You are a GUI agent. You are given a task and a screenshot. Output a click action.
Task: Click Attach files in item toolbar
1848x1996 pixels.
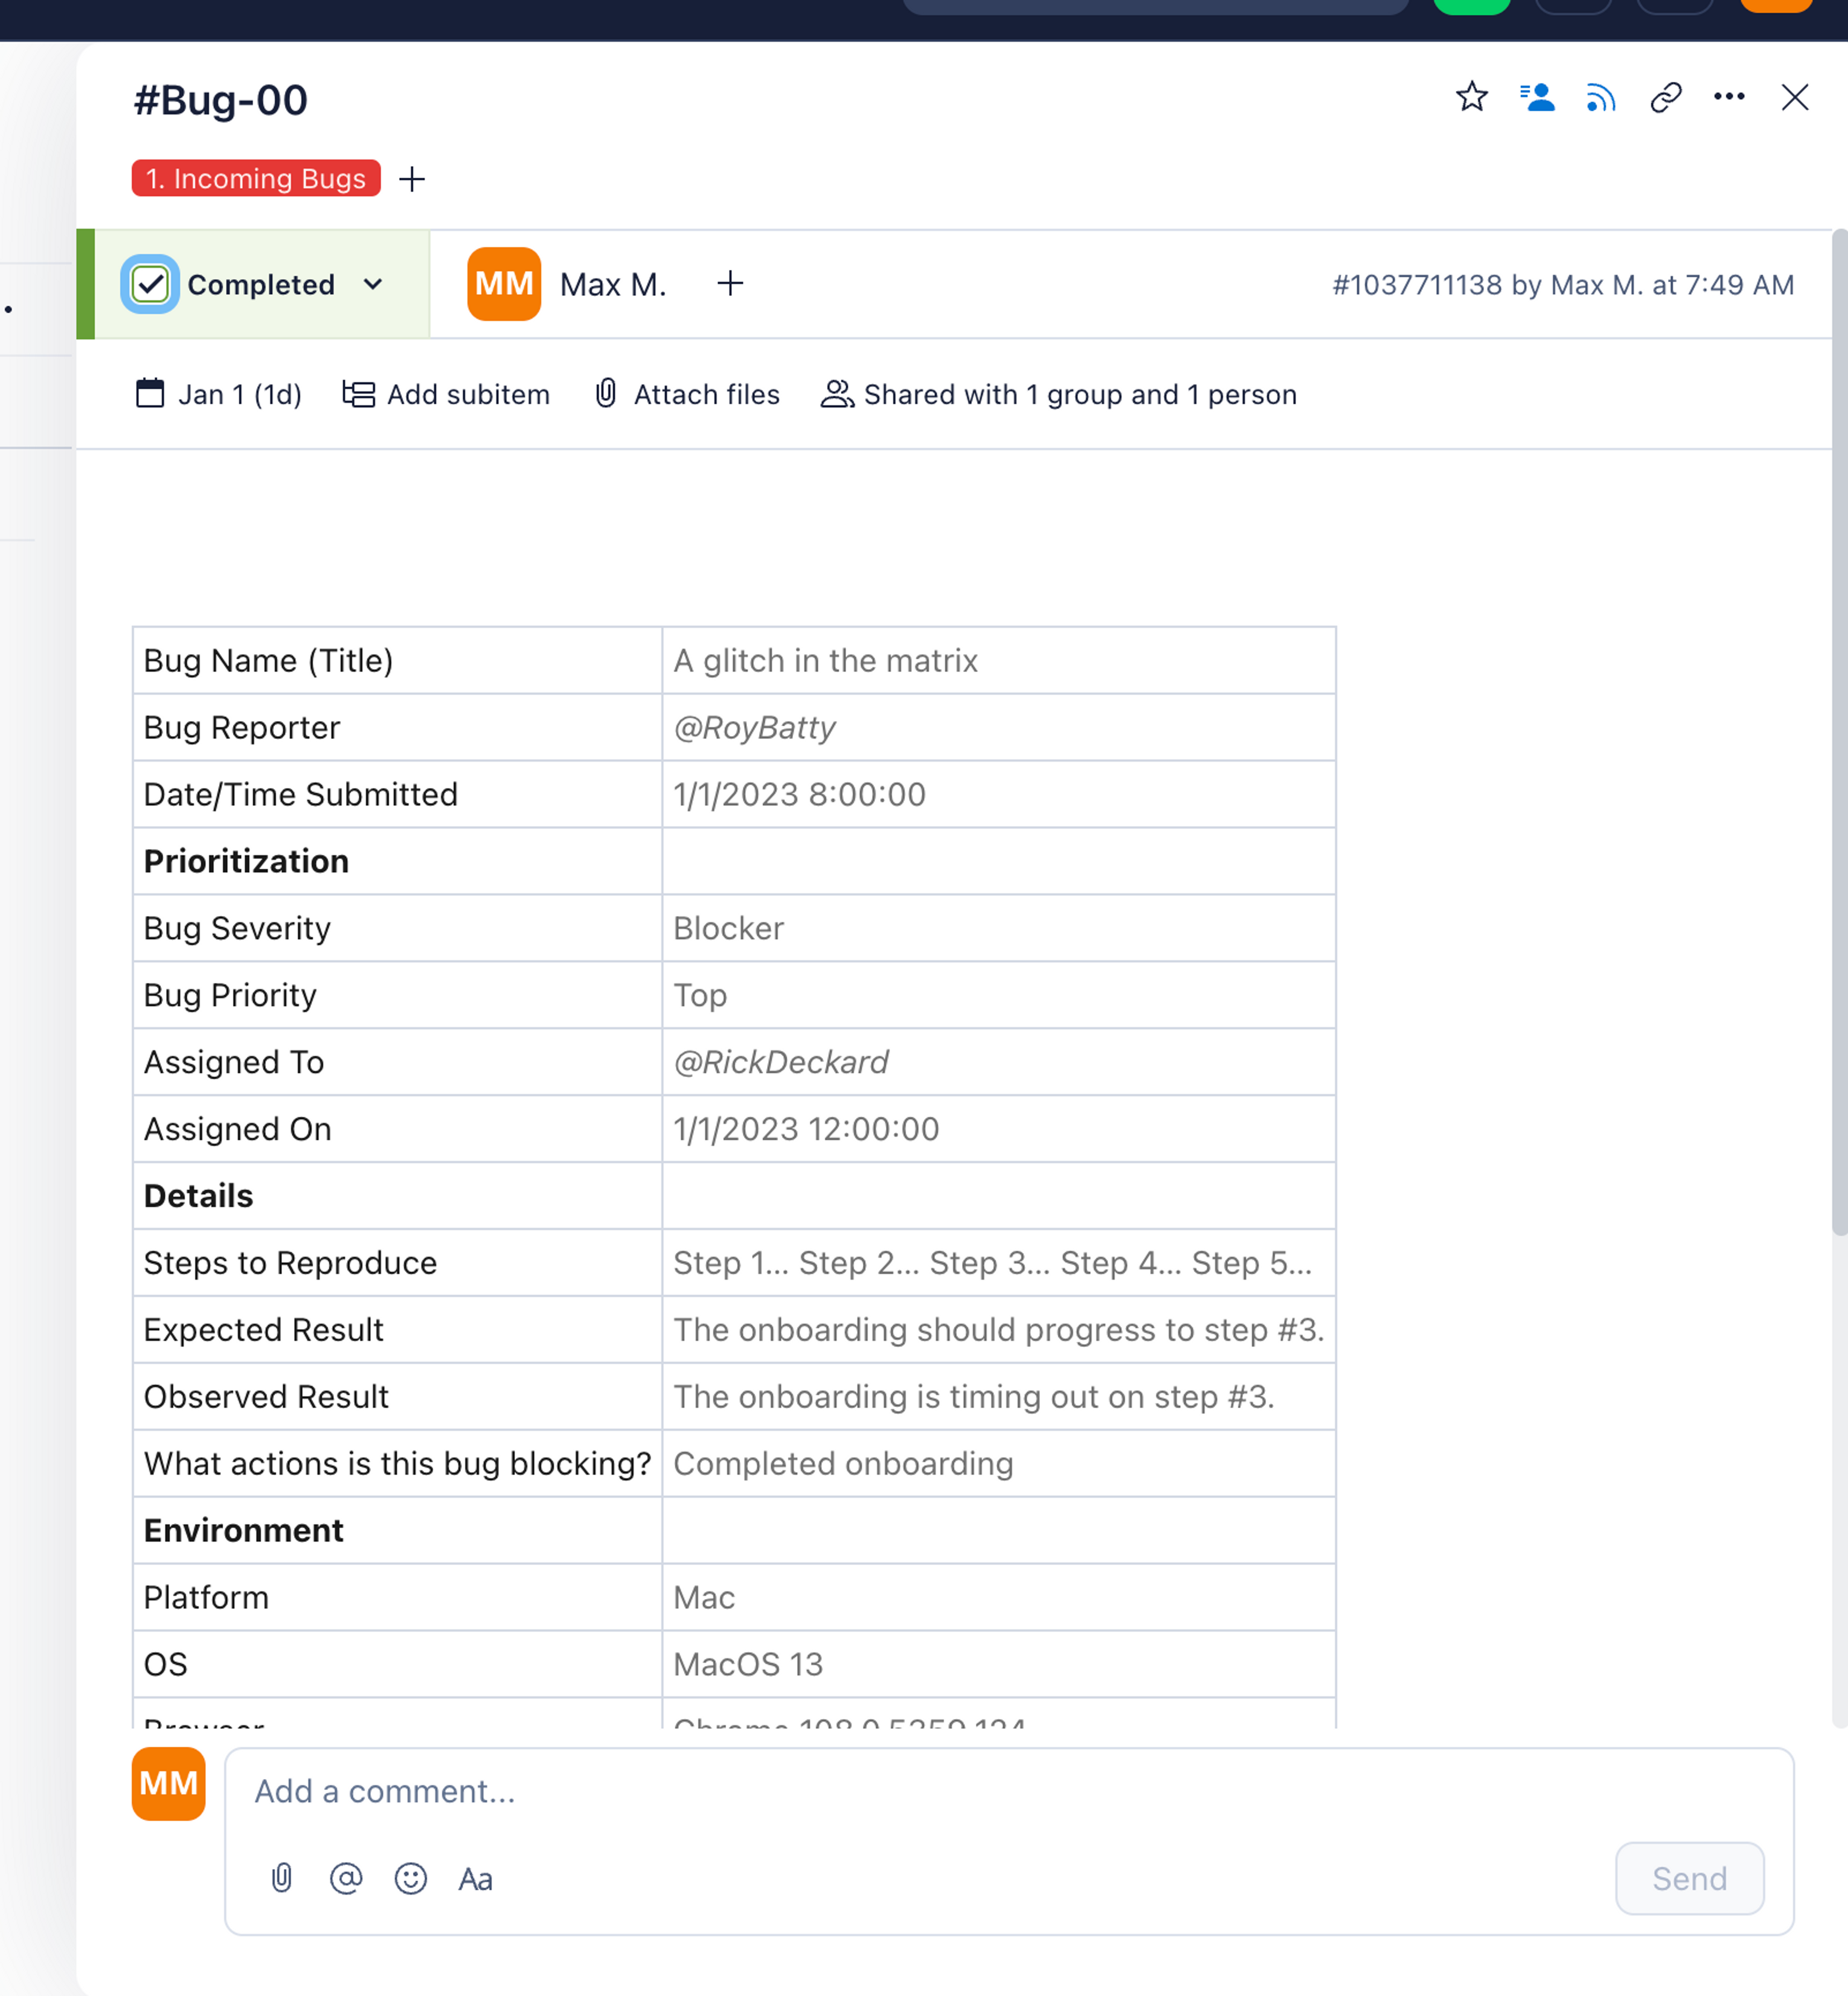pos(687,394)
